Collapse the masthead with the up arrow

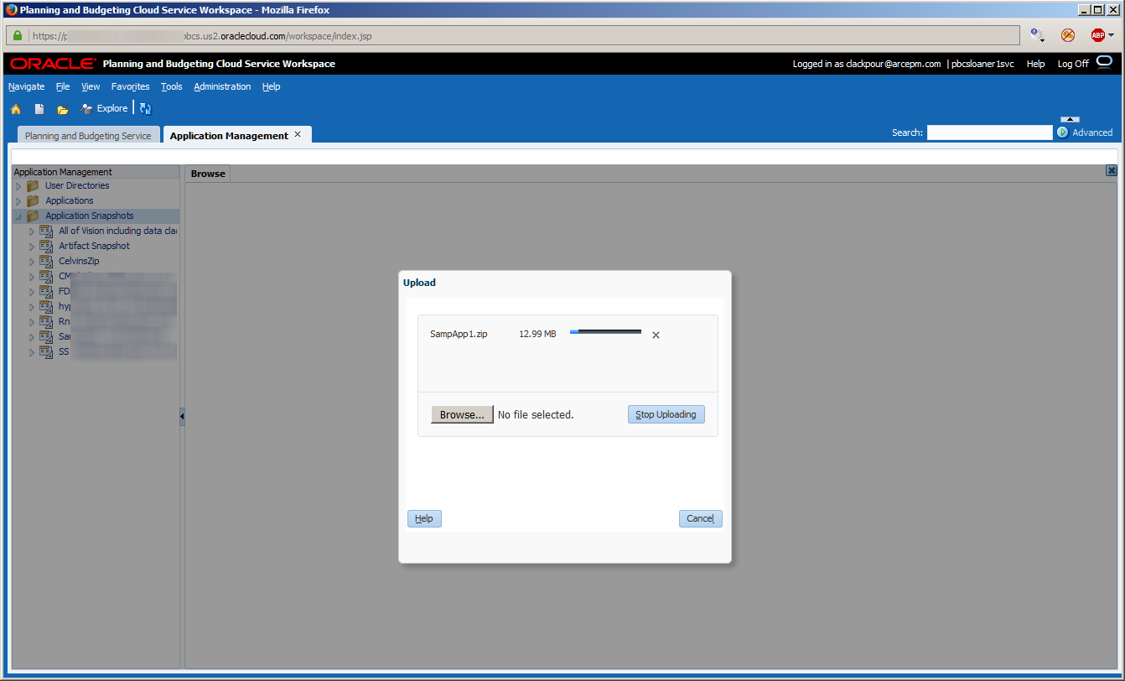pos(1070,120)
